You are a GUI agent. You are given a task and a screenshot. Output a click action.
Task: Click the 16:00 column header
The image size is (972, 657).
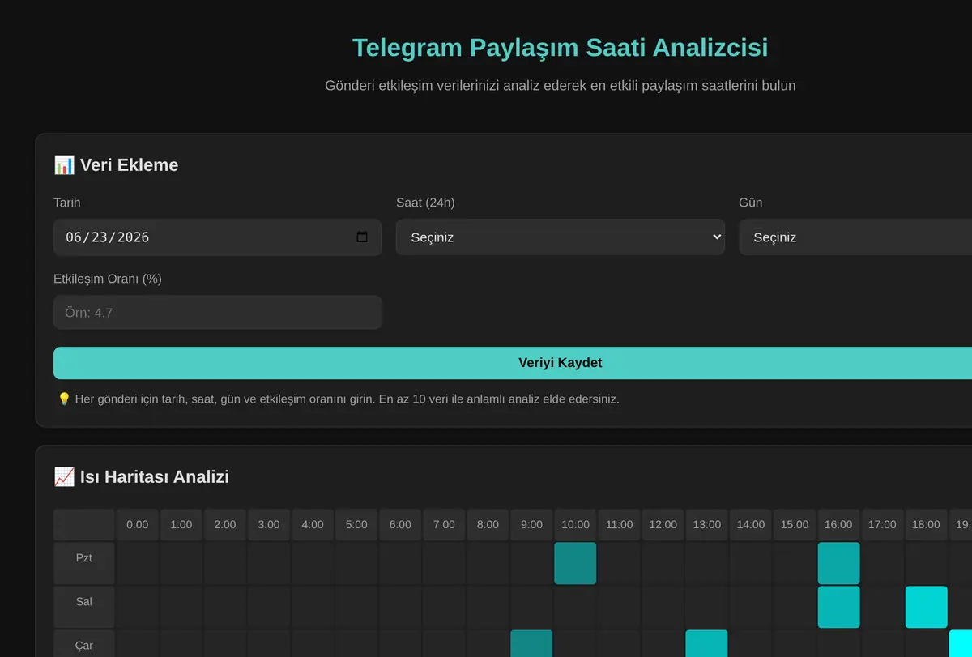point(838,525)
